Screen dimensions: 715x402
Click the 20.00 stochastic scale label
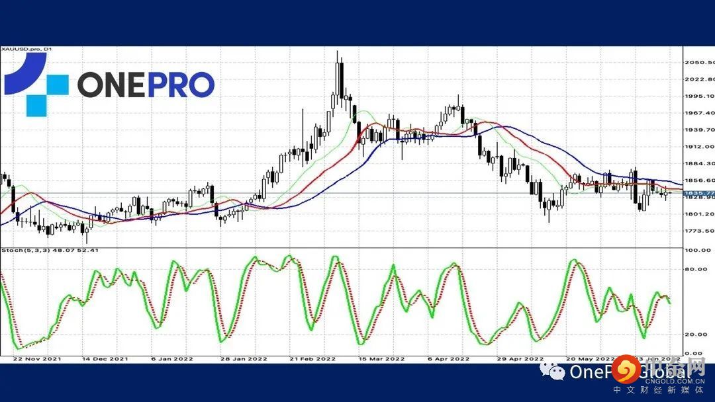click(x=696, y=334)
